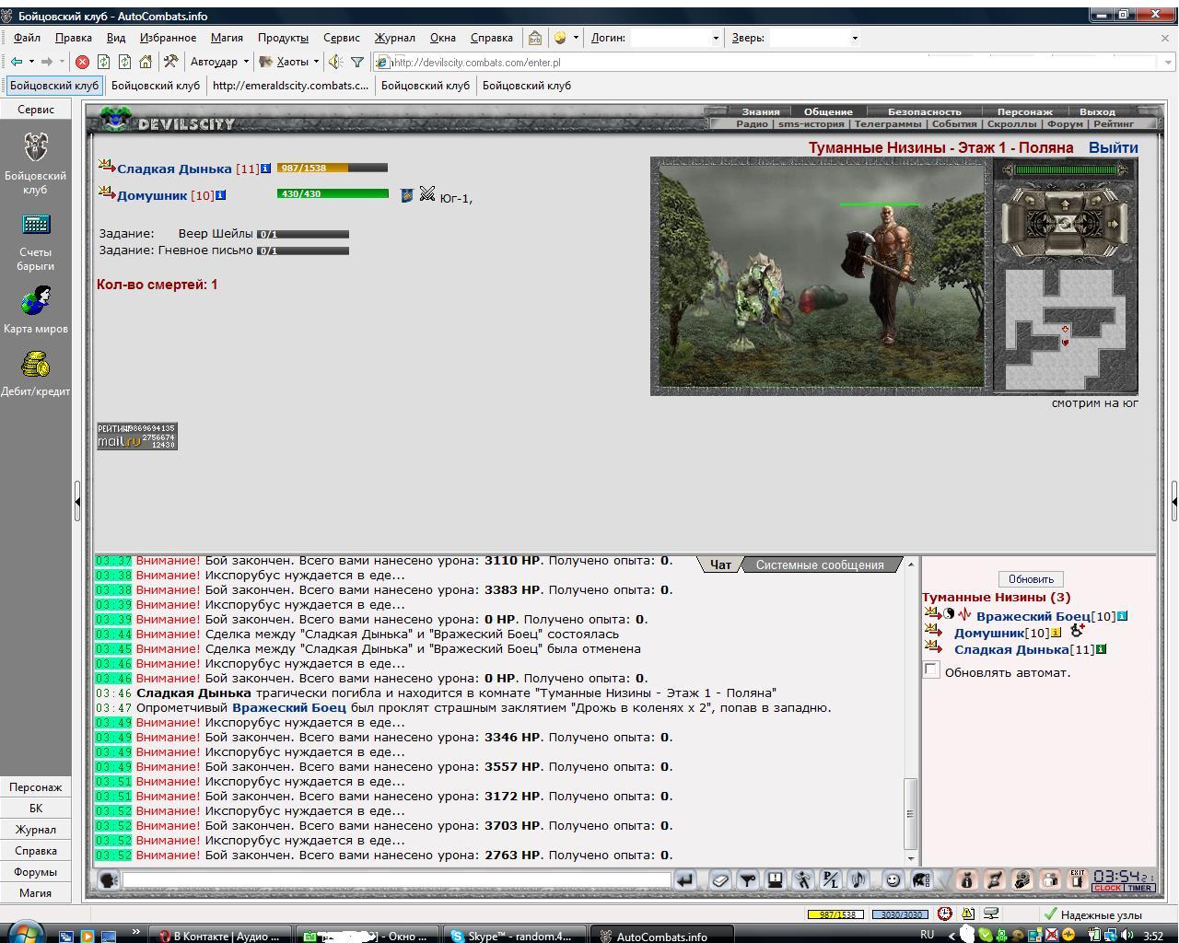The image size is (1179, 943).
Task: Open the Зверь combo box
Action: point(815,38)
